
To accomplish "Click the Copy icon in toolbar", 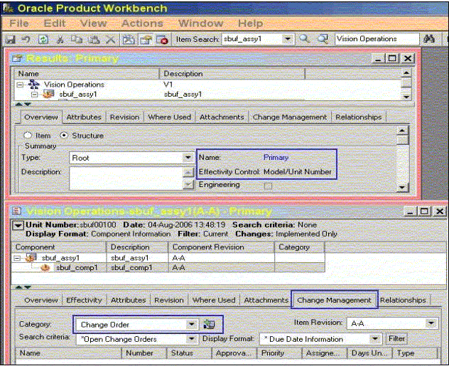I will click(x=77, y=39).
